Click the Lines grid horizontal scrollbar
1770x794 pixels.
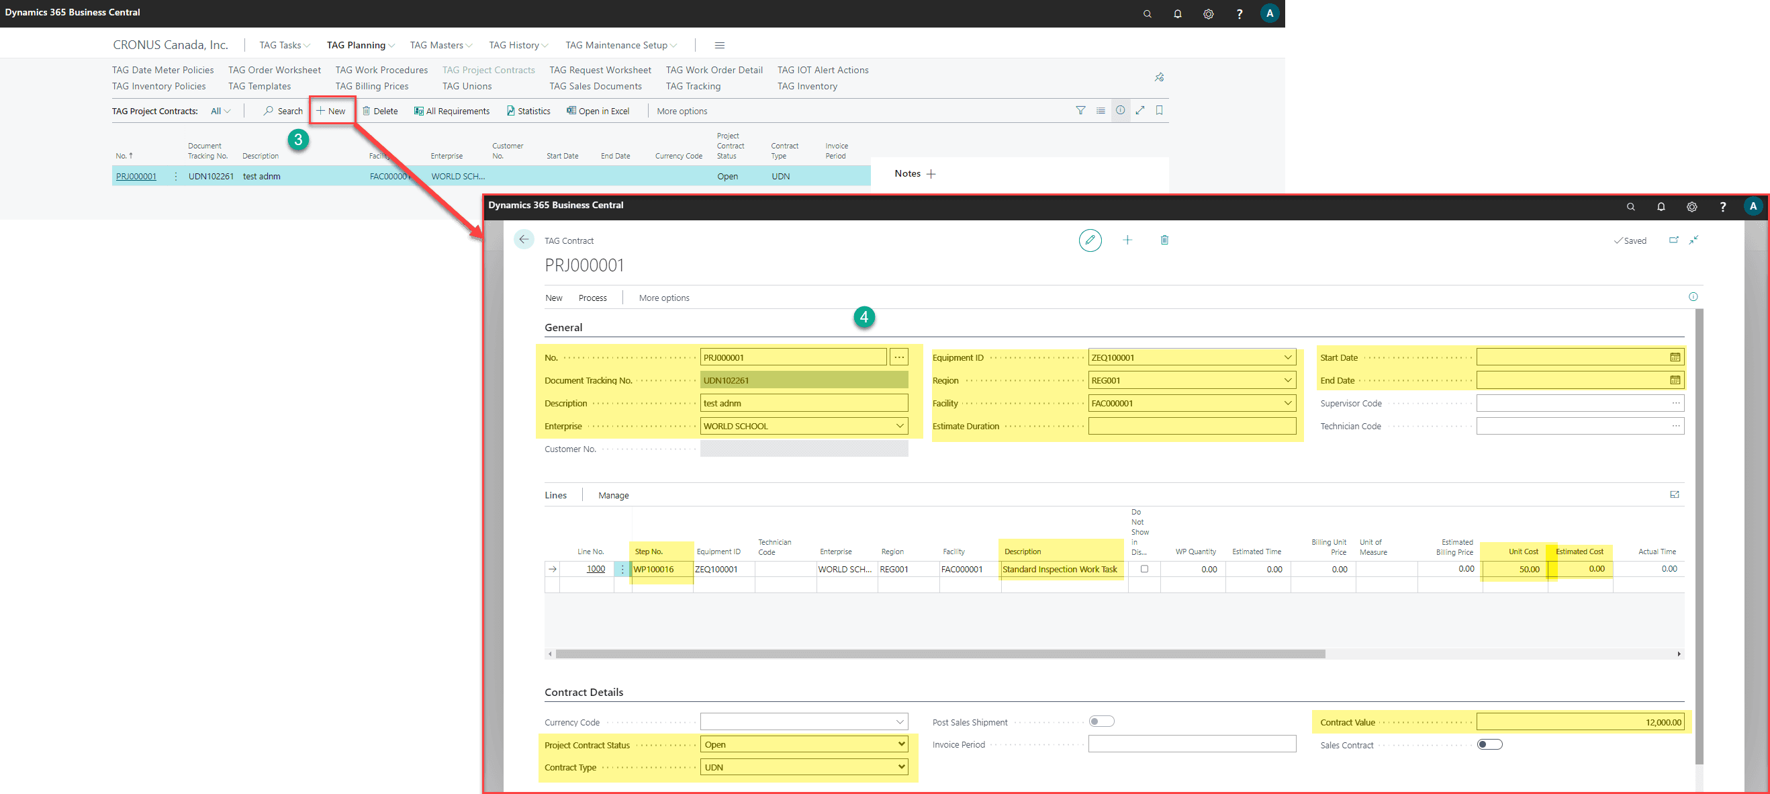[x=940, y=654]
